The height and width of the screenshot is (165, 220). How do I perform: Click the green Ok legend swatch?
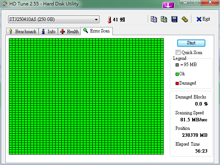177,74
